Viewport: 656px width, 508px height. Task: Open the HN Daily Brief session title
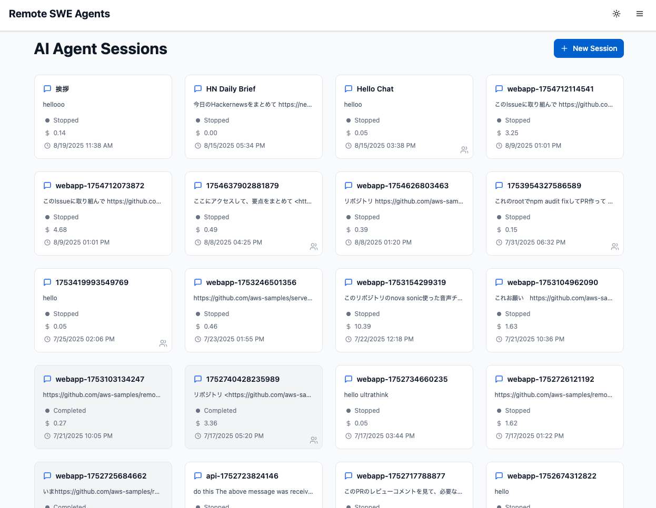coord(231,89)
